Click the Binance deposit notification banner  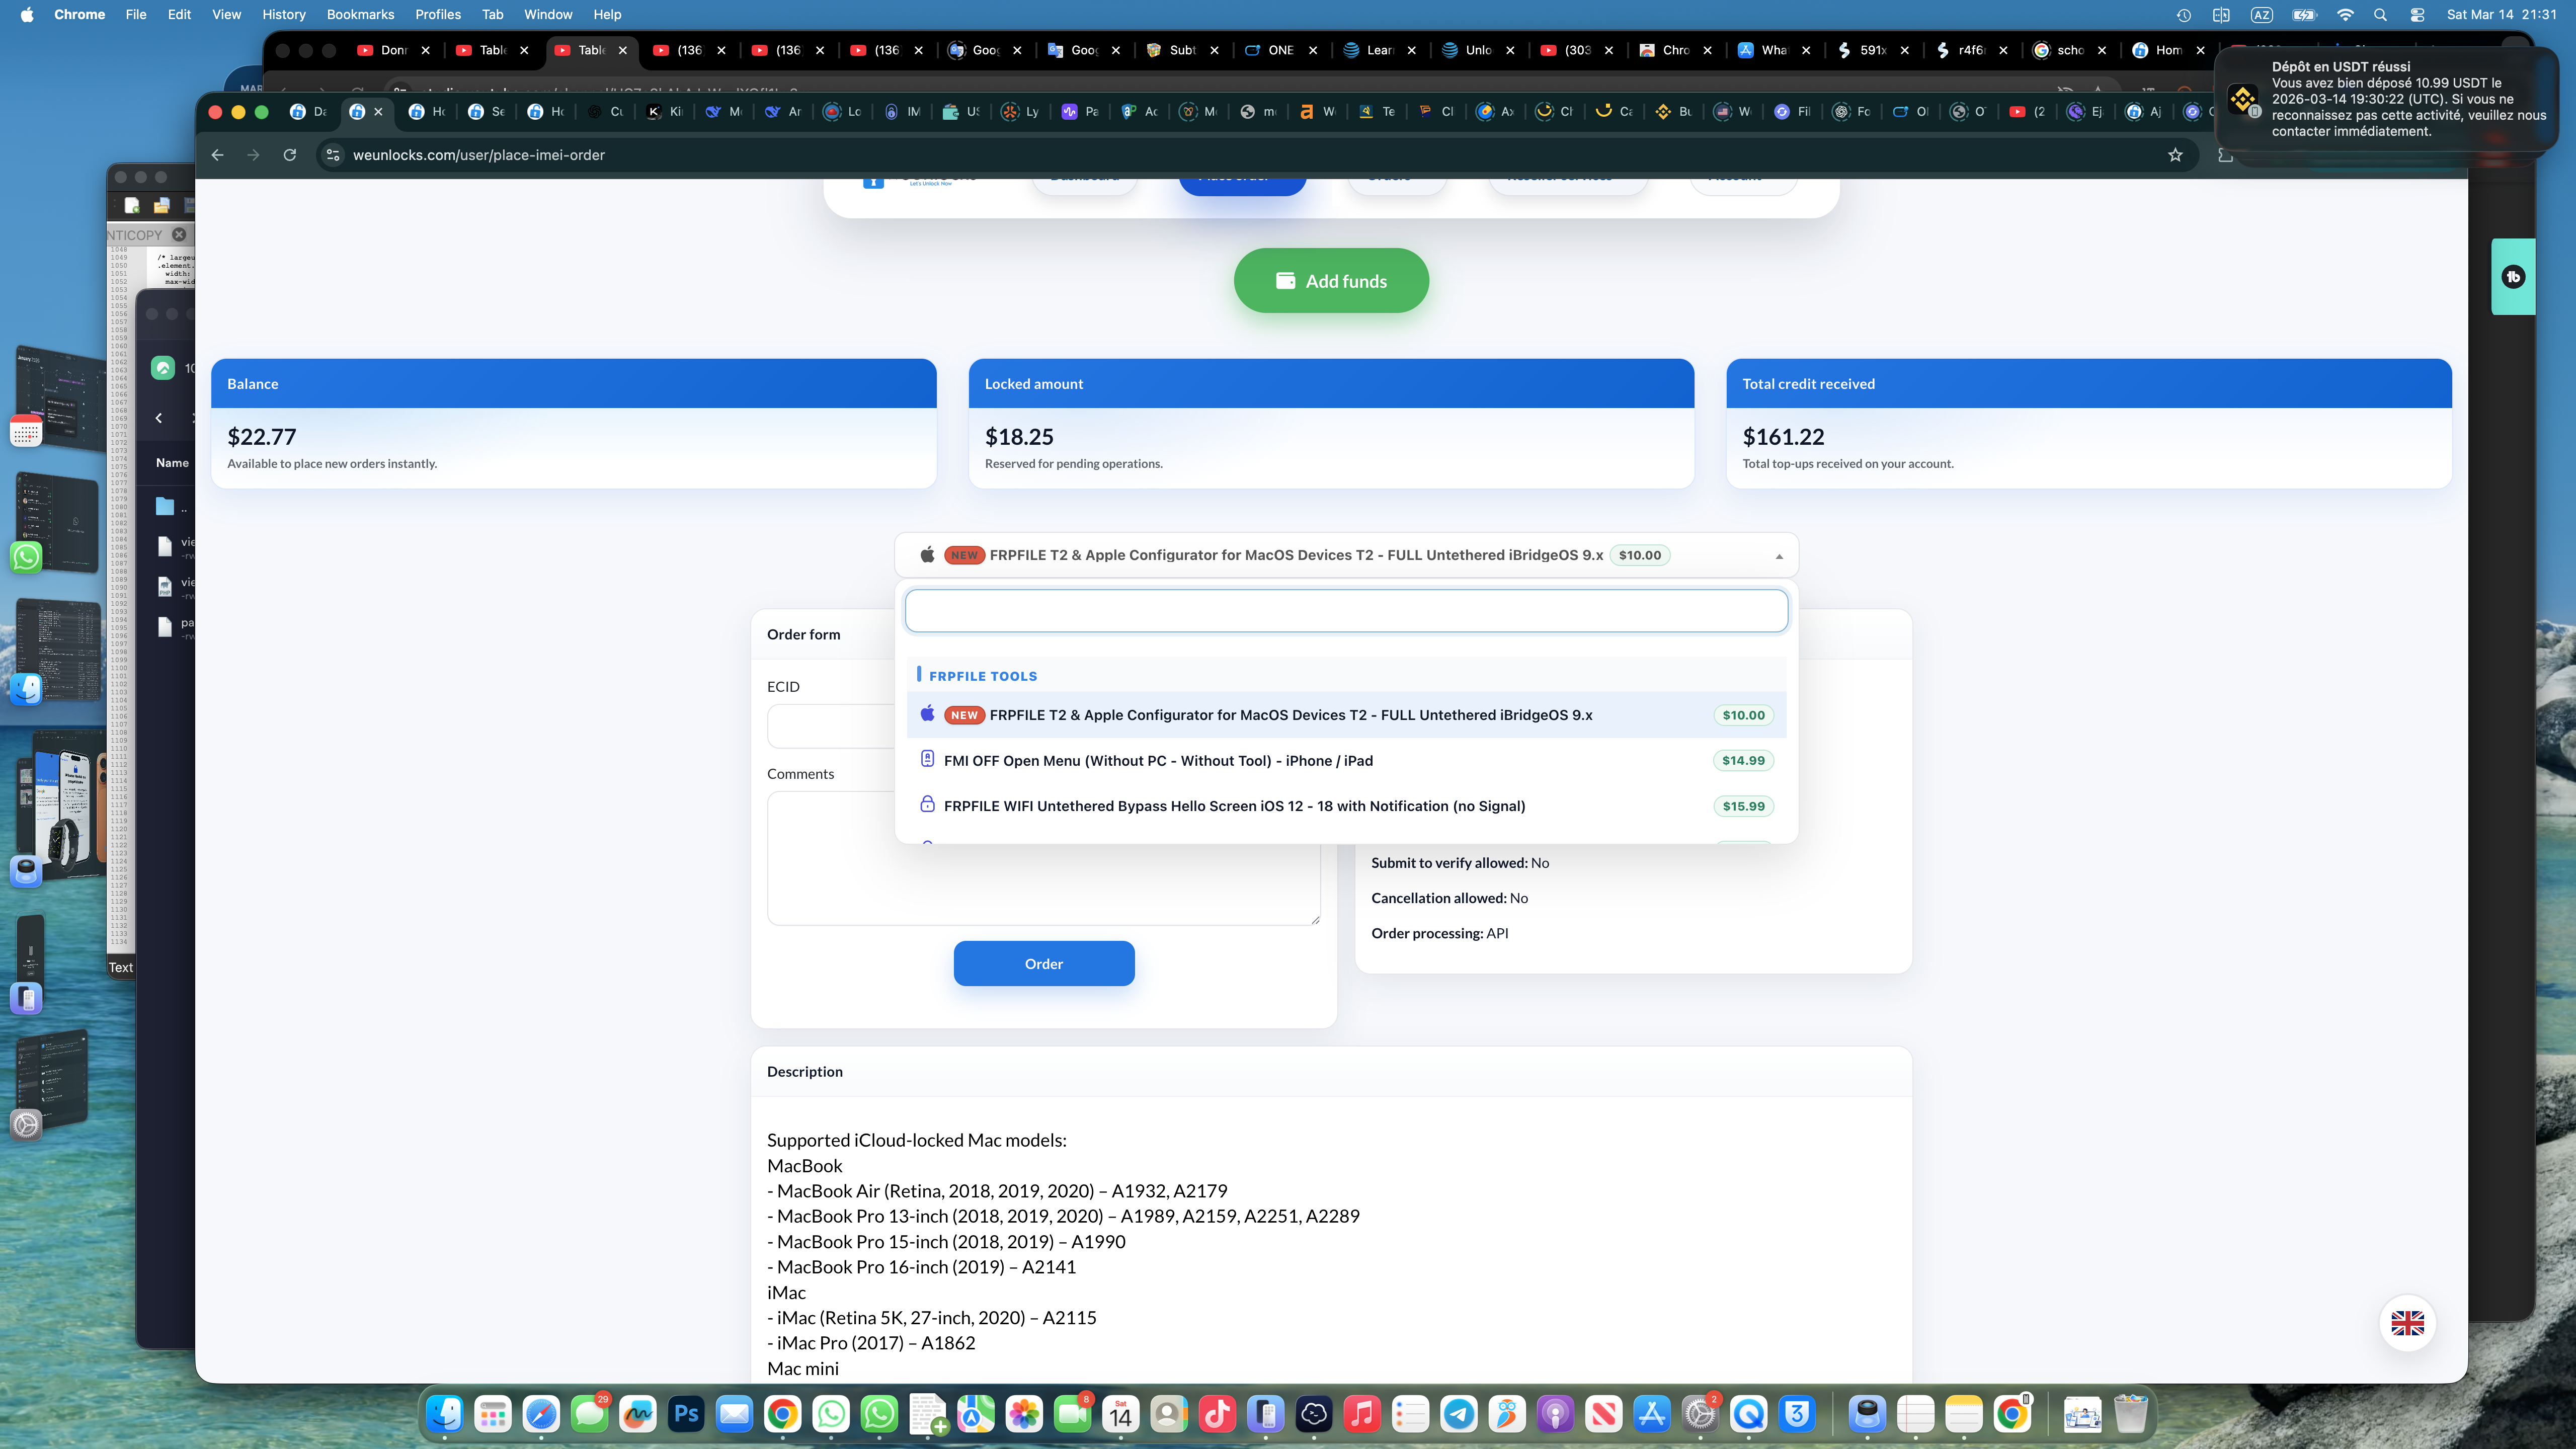point(2386,99)
